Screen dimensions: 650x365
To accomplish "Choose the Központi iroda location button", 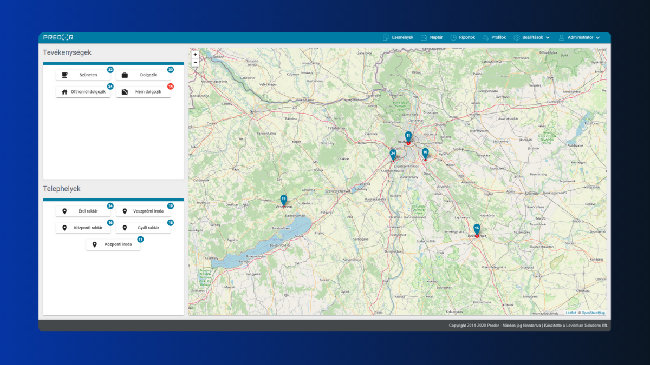I will tap(113, 245).
